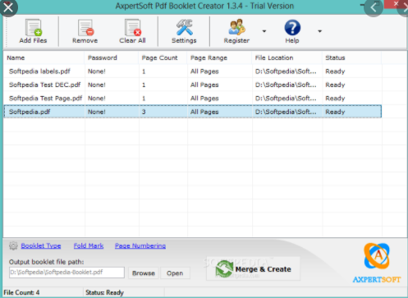This screenshot has height=298, width=408.
Task: Click the gear icon beside Booklet Type
Action: coord(13,245)
